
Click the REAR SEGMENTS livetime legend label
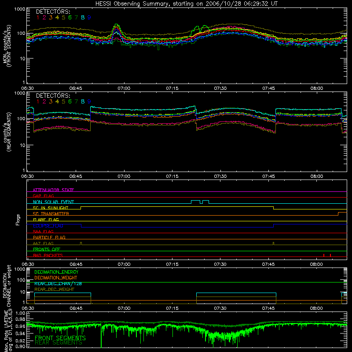coord(59,343)
